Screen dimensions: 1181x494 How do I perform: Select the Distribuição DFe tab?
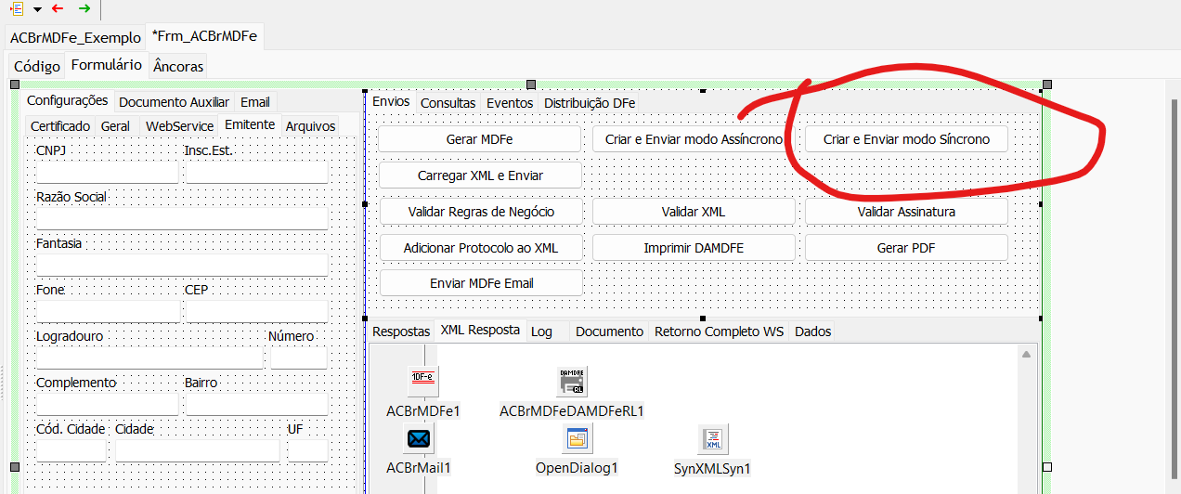point(590,103)
